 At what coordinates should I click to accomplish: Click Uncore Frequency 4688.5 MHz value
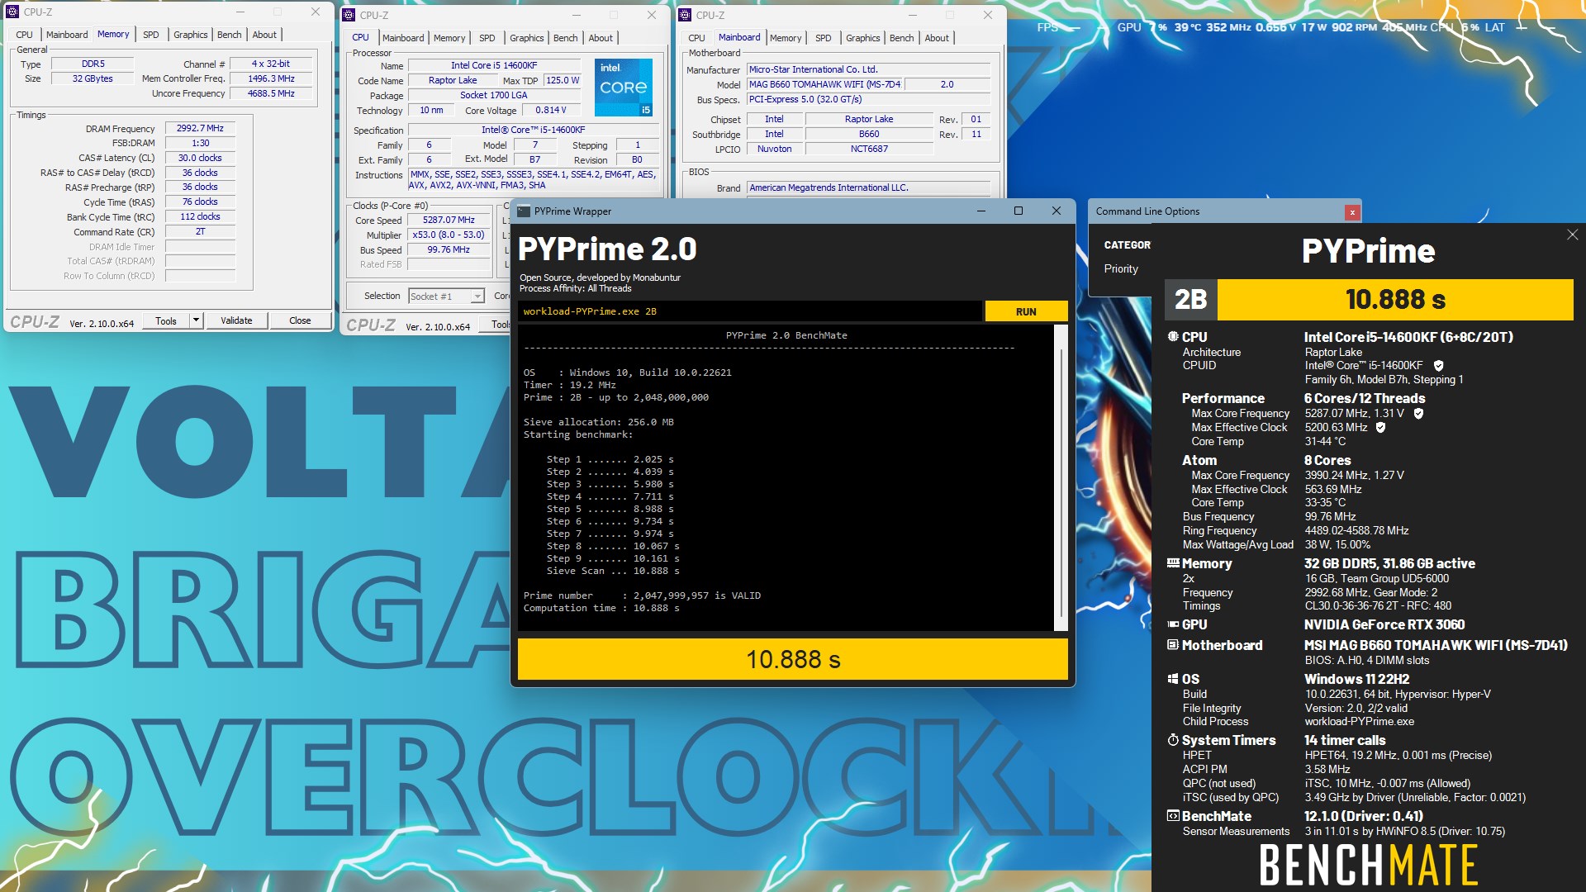pos(271,93)
